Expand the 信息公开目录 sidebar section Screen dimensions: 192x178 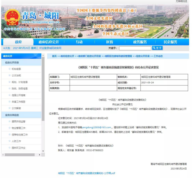point(12,62)
